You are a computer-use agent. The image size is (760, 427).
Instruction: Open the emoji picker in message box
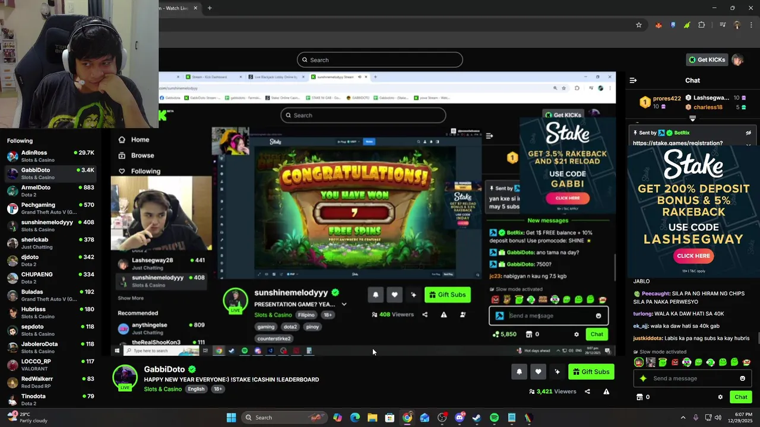pos(742,378)
